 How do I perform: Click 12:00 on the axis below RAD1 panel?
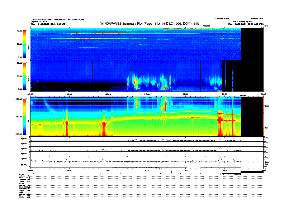coord(147,94)
